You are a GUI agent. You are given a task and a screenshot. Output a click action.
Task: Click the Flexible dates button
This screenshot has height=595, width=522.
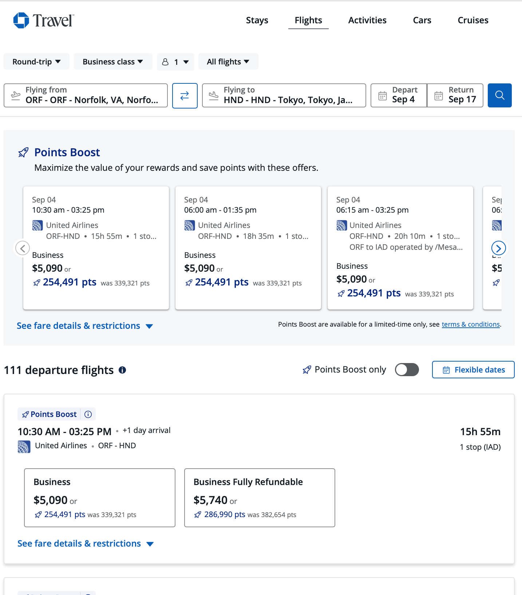click(x=473, y=370)
